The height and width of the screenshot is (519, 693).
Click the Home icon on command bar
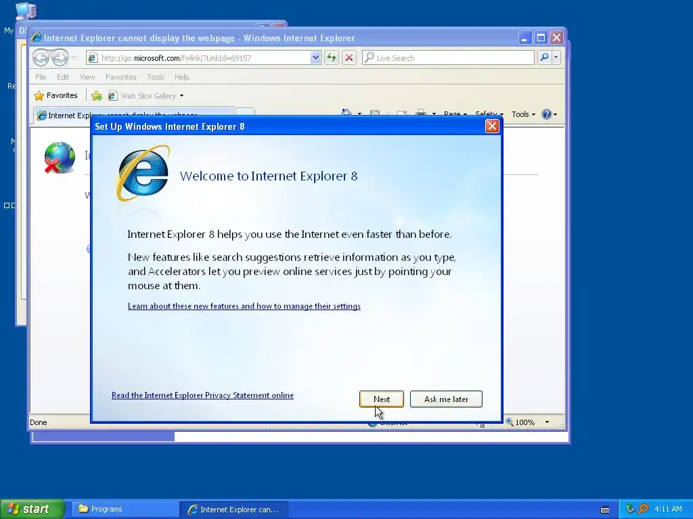point(346,113)
